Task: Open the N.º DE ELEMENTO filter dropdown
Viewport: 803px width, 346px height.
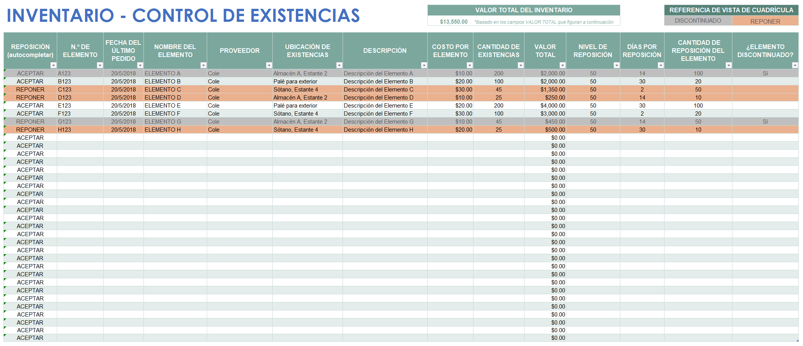Action: pos(100,65)
